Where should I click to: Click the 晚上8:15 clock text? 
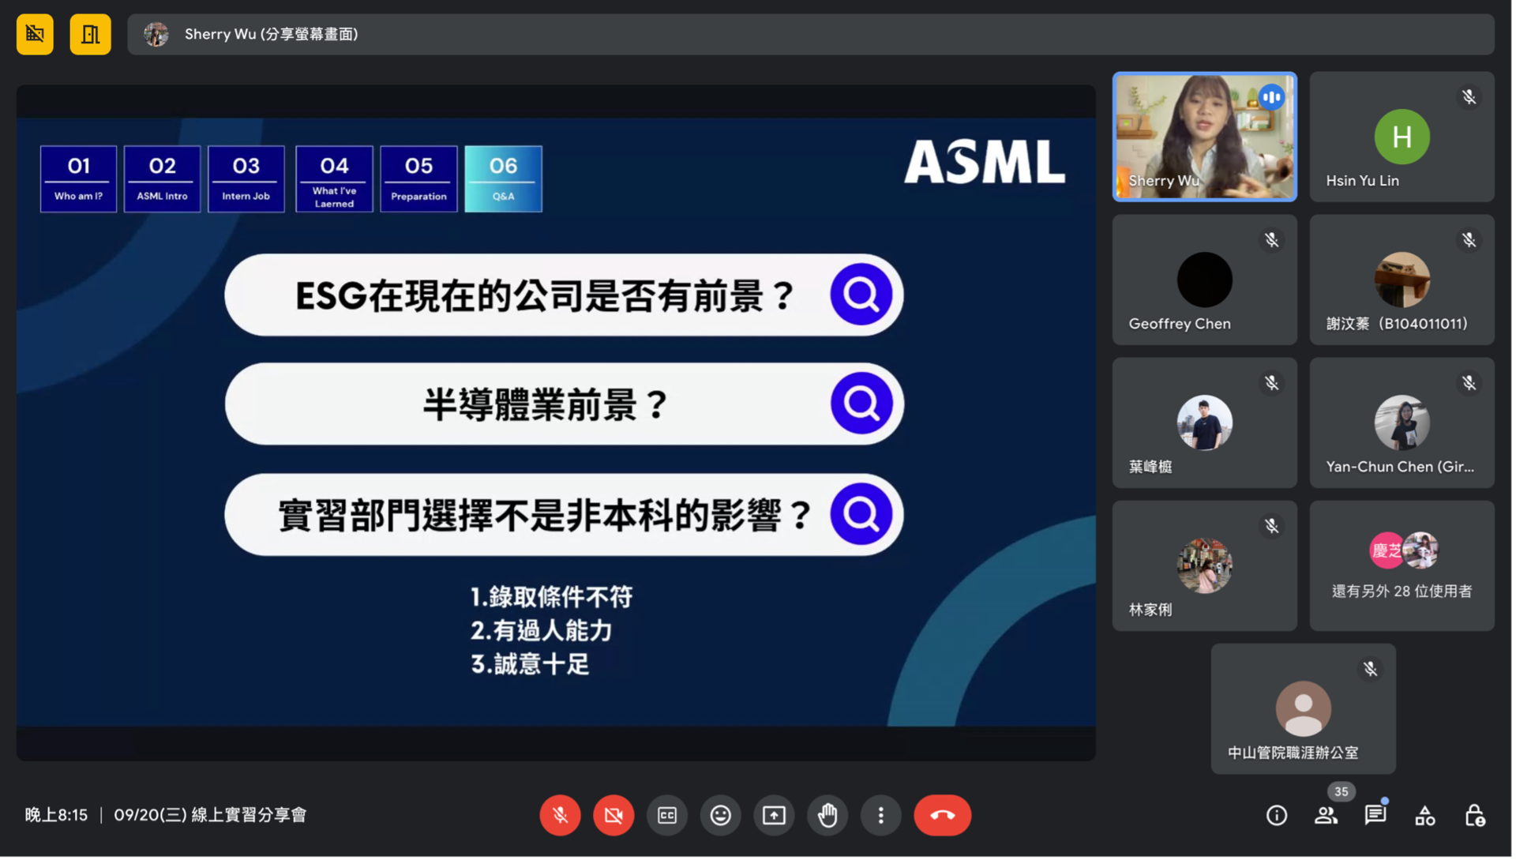(56, 817)
